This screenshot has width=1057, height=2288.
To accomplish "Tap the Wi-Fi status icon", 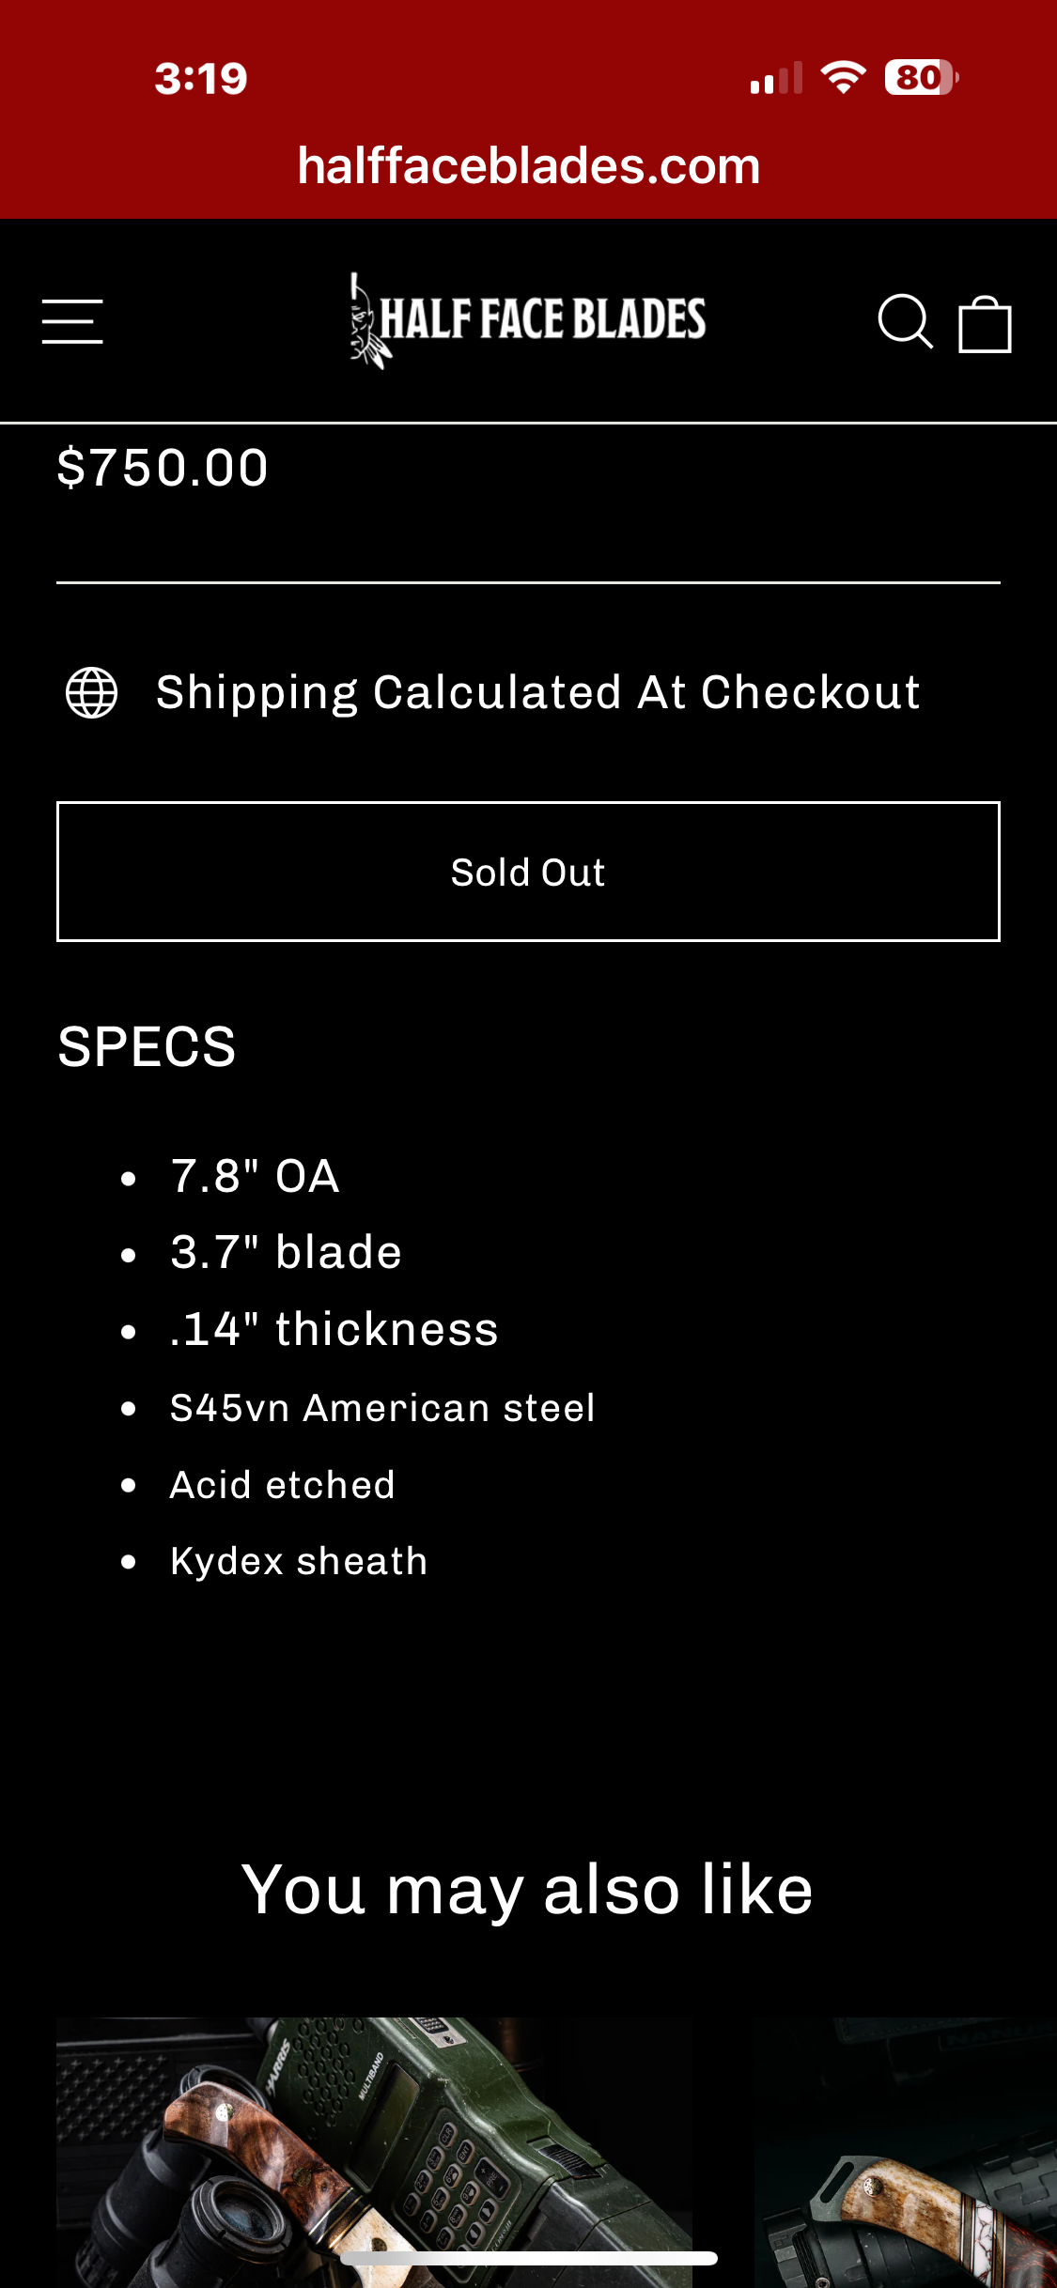I will click(x=843, y=77).
